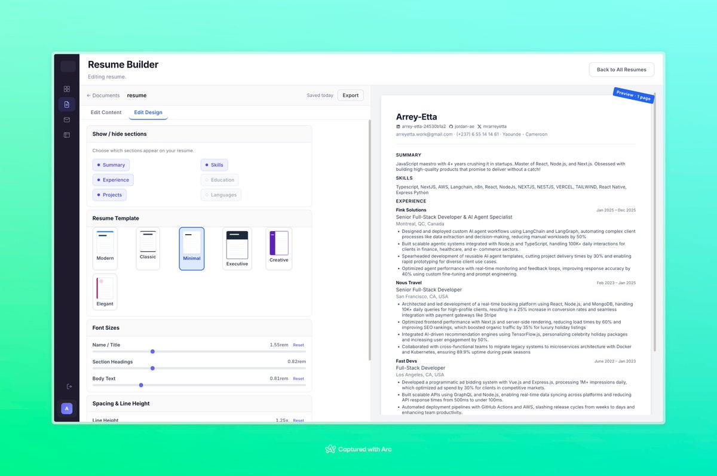Reset the Line Height value
Image resolution: width=717 pixels, height=476 pixels.
click(298, 420)
